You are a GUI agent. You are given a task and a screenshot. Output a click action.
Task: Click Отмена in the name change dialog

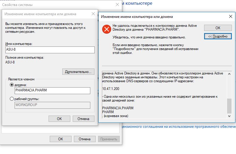click(83, 119)
